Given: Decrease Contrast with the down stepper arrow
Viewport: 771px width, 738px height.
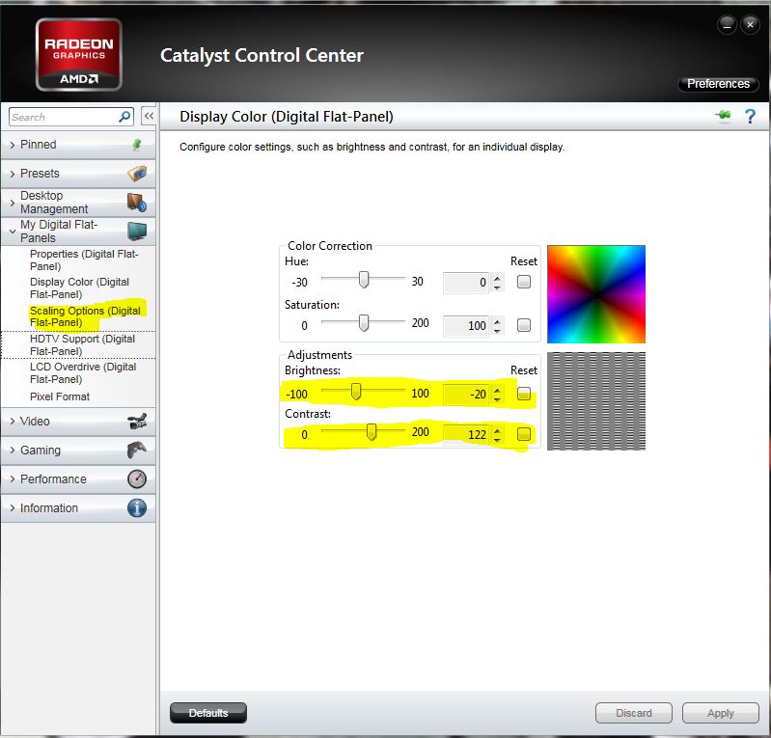Looking at the screenshot, I should tap(497, 440).
